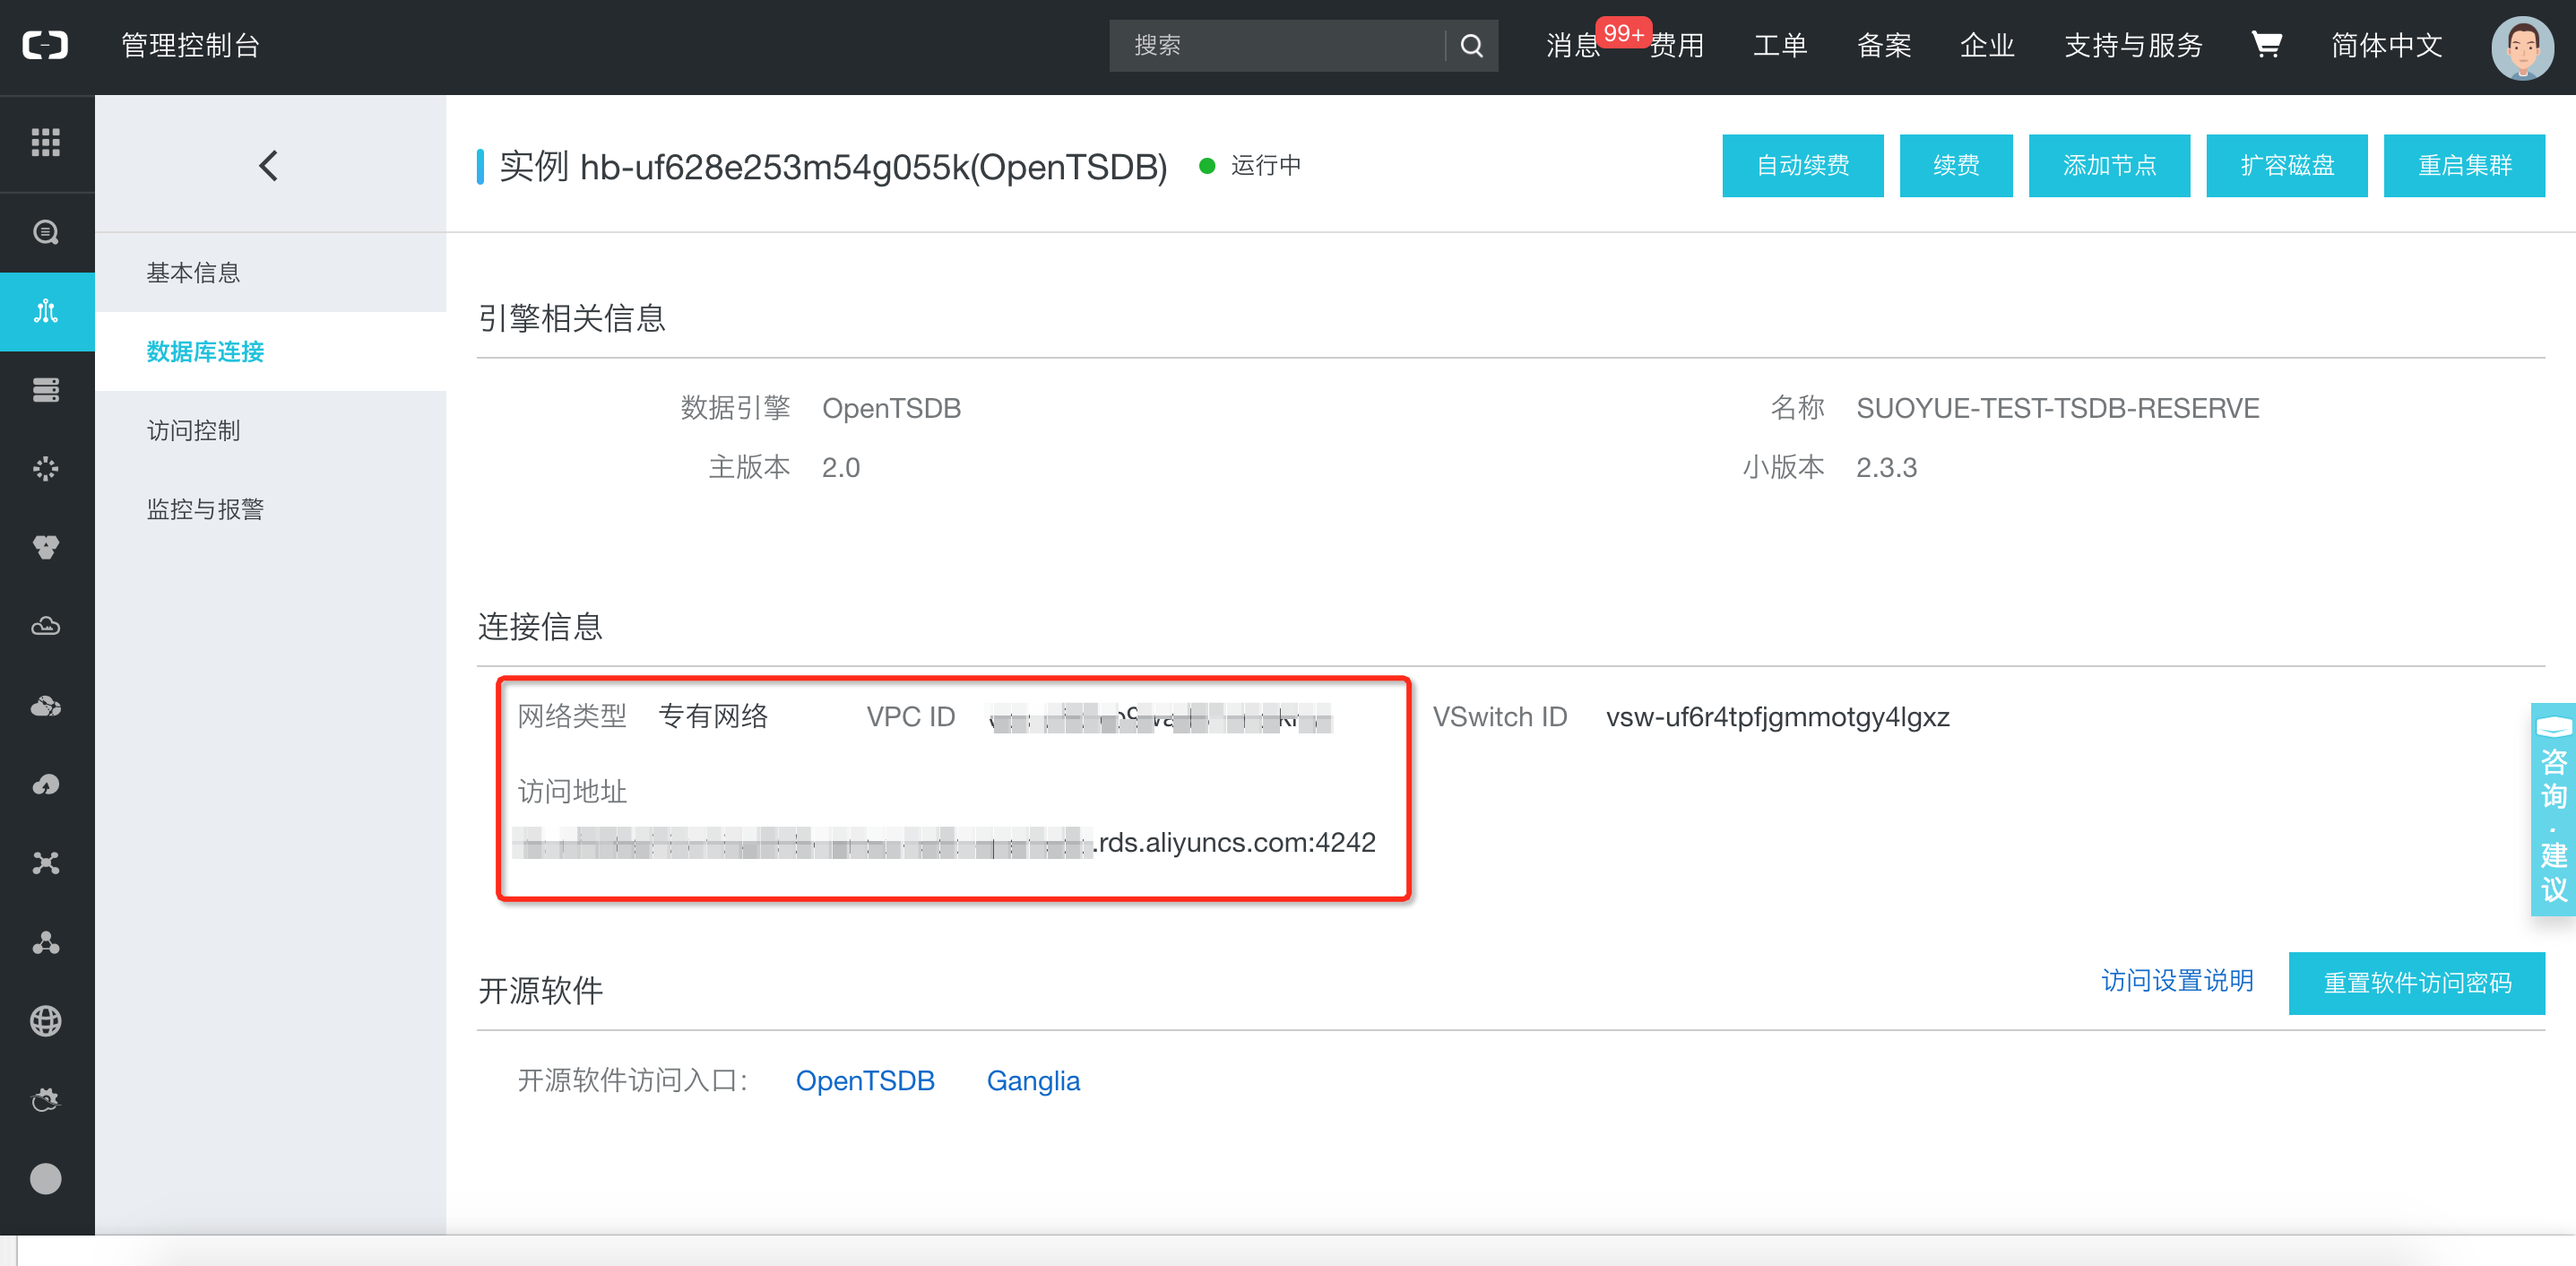Click the cloud upload sidebar icon
The width and height of the screenshot is (2576, 1266).
click(x=46, y=784)
